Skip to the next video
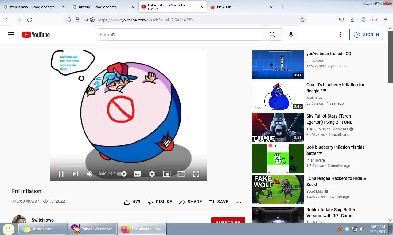The height and width of the screenshot is (235, 393). coord(75,174)
